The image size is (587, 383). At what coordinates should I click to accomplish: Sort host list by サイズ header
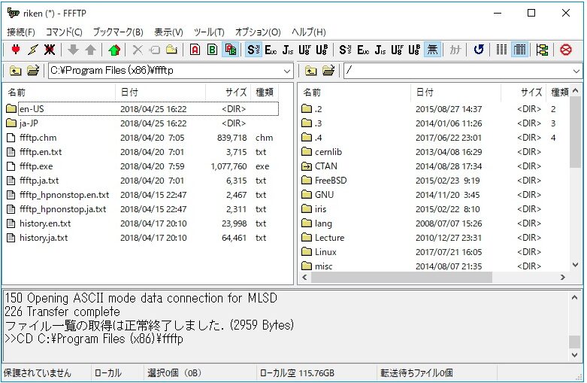523,93
